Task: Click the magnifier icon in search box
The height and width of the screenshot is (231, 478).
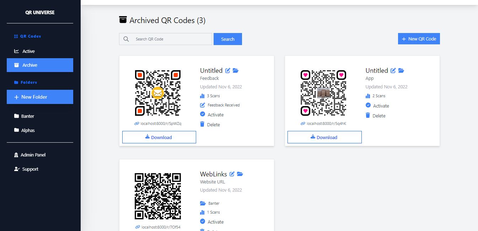Action: click(x=126, y=39)
